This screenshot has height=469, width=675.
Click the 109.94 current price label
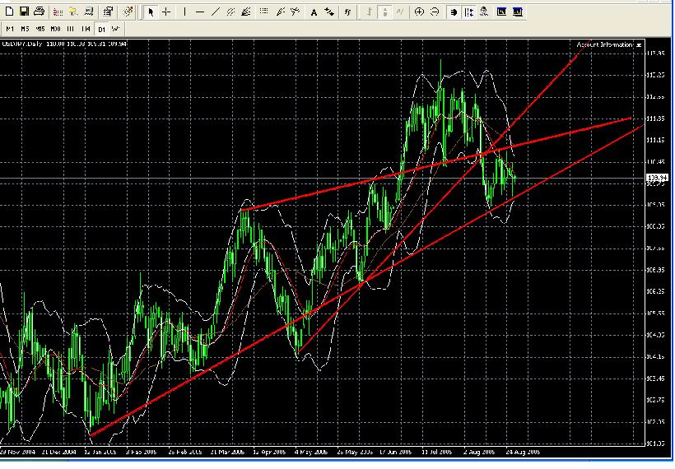[x=657, y=177]
